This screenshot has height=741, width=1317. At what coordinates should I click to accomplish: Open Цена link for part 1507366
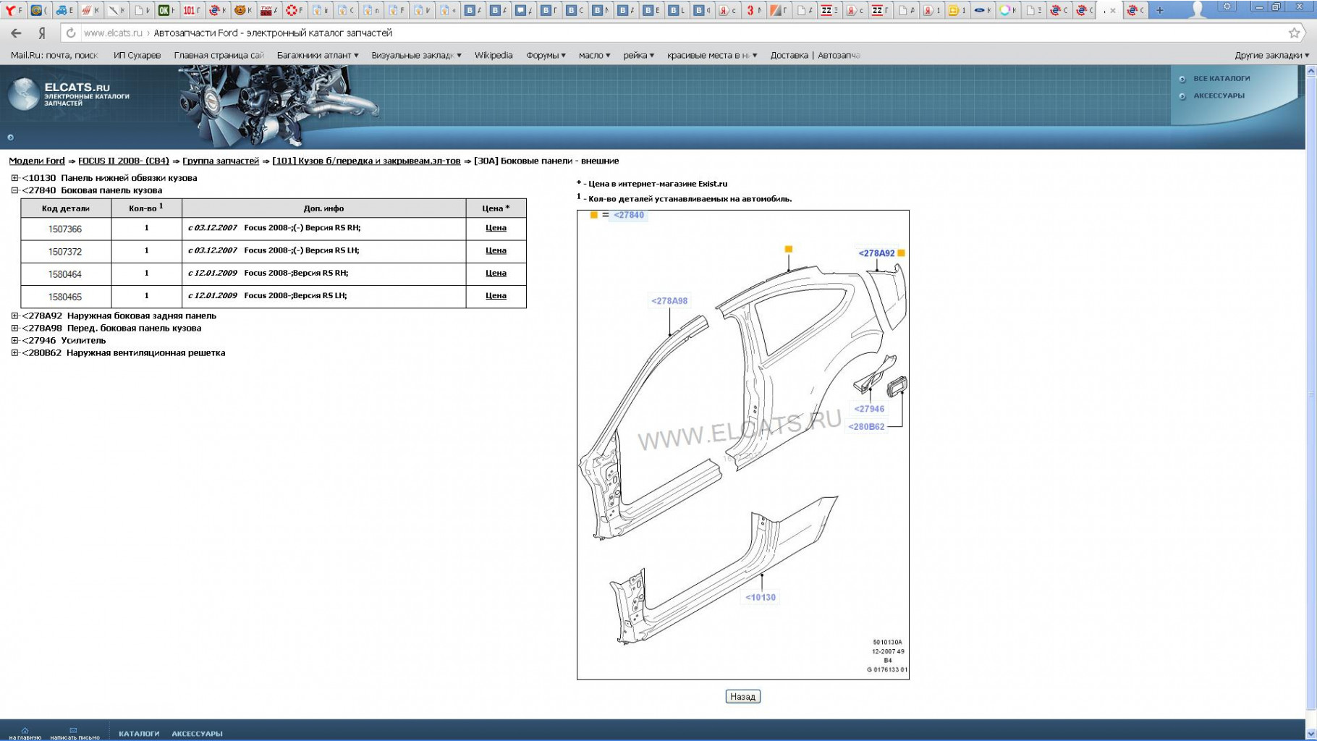[x=496, y=228]
